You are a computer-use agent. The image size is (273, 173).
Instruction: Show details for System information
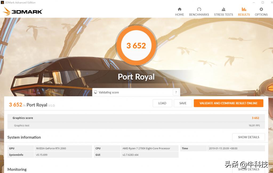tap(248, 137)
